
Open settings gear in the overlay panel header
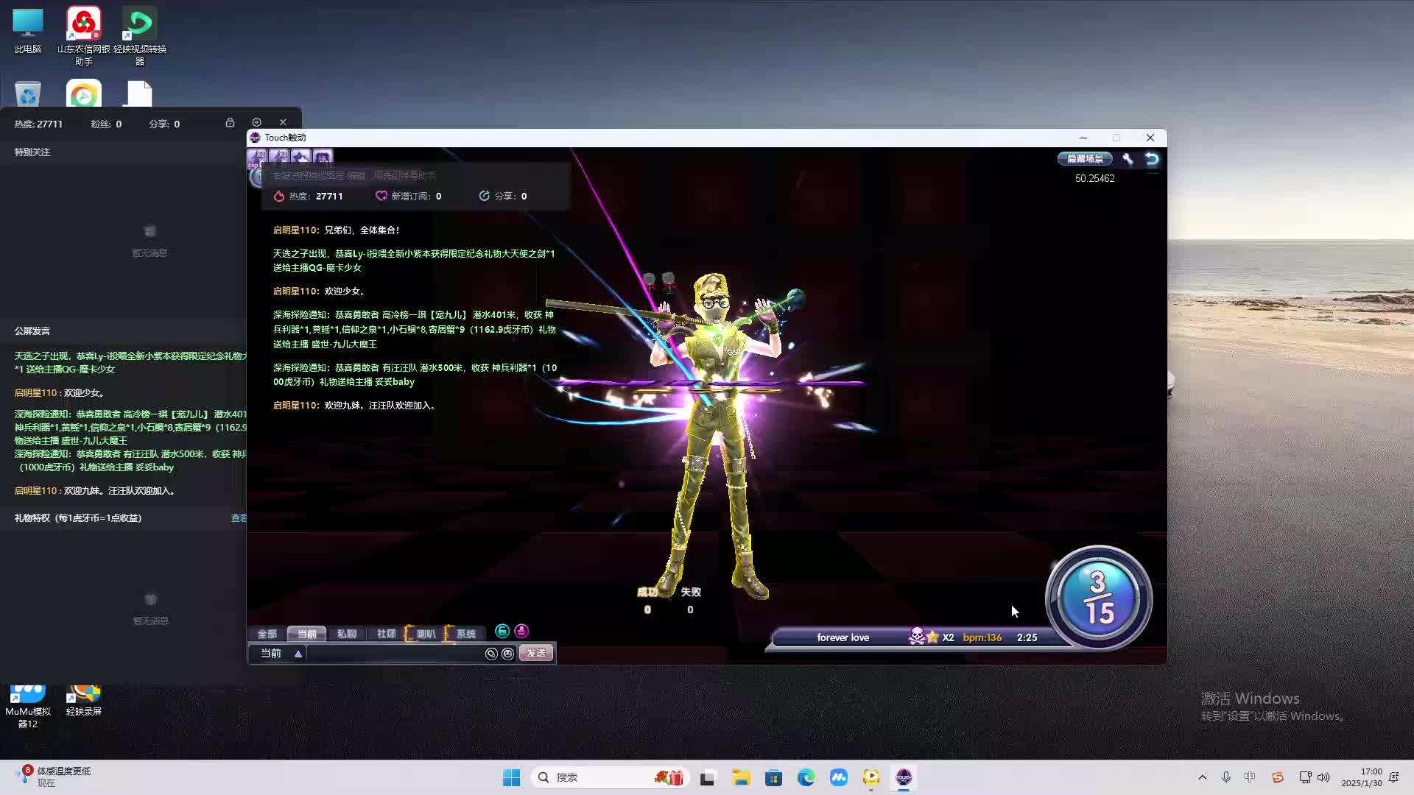pos(256,123)
